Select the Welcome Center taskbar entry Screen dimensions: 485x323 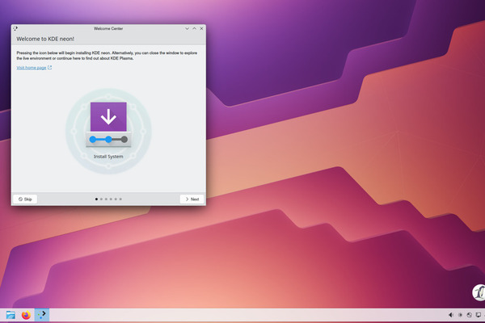[x=41, y=314]
